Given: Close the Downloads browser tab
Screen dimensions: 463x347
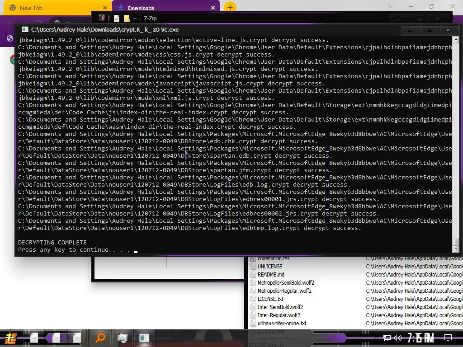Looking at the screenshot, I should [213, 8].
